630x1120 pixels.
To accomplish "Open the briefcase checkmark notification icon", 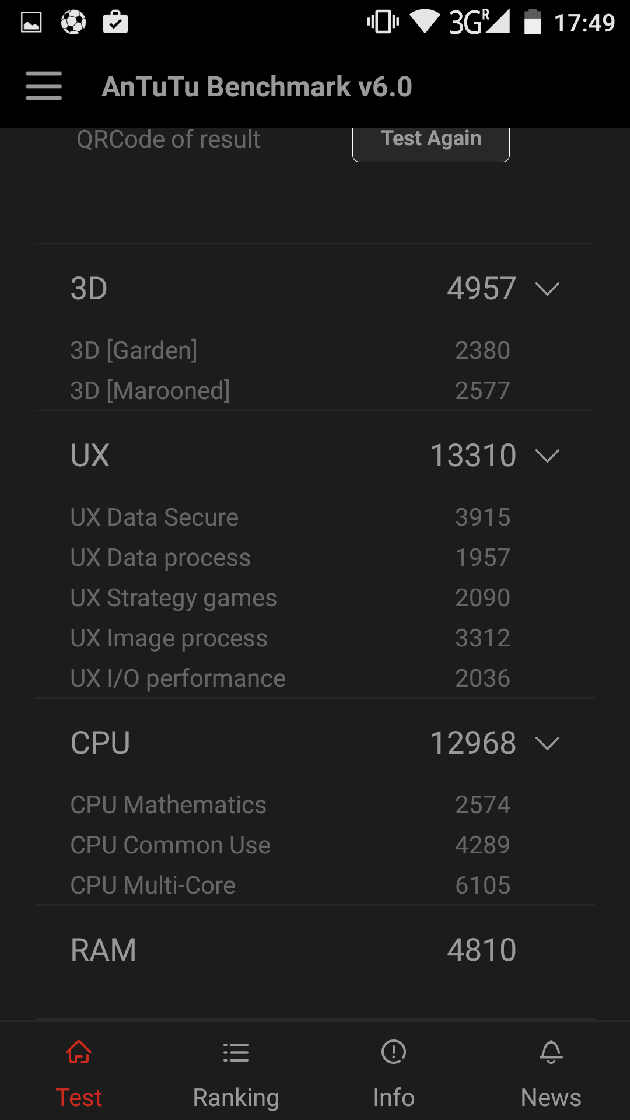I will (116, 22).
